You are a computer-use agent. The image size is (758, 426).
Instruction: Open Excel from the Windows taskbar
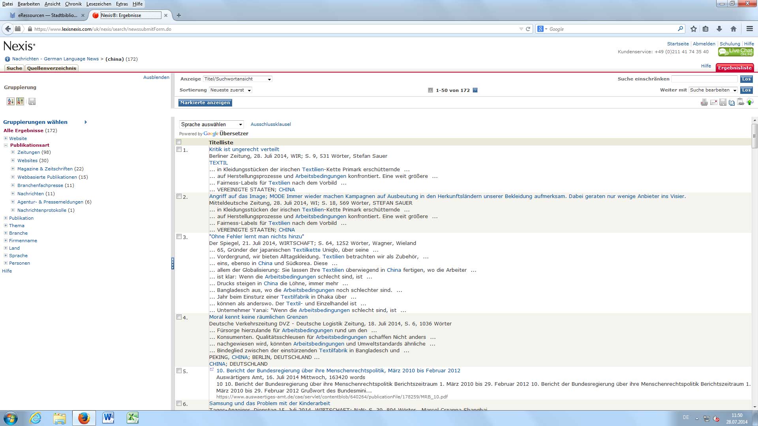(x=132, y=418)
